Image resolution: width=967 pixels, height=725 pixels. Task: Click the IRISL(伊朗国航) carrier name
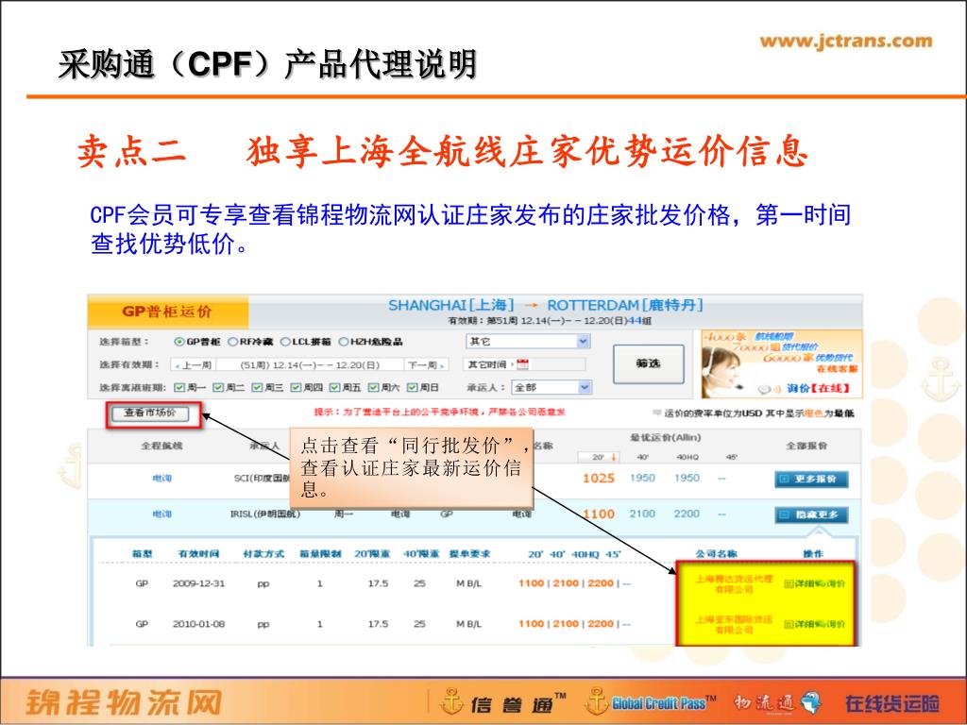tap(265, 514)
